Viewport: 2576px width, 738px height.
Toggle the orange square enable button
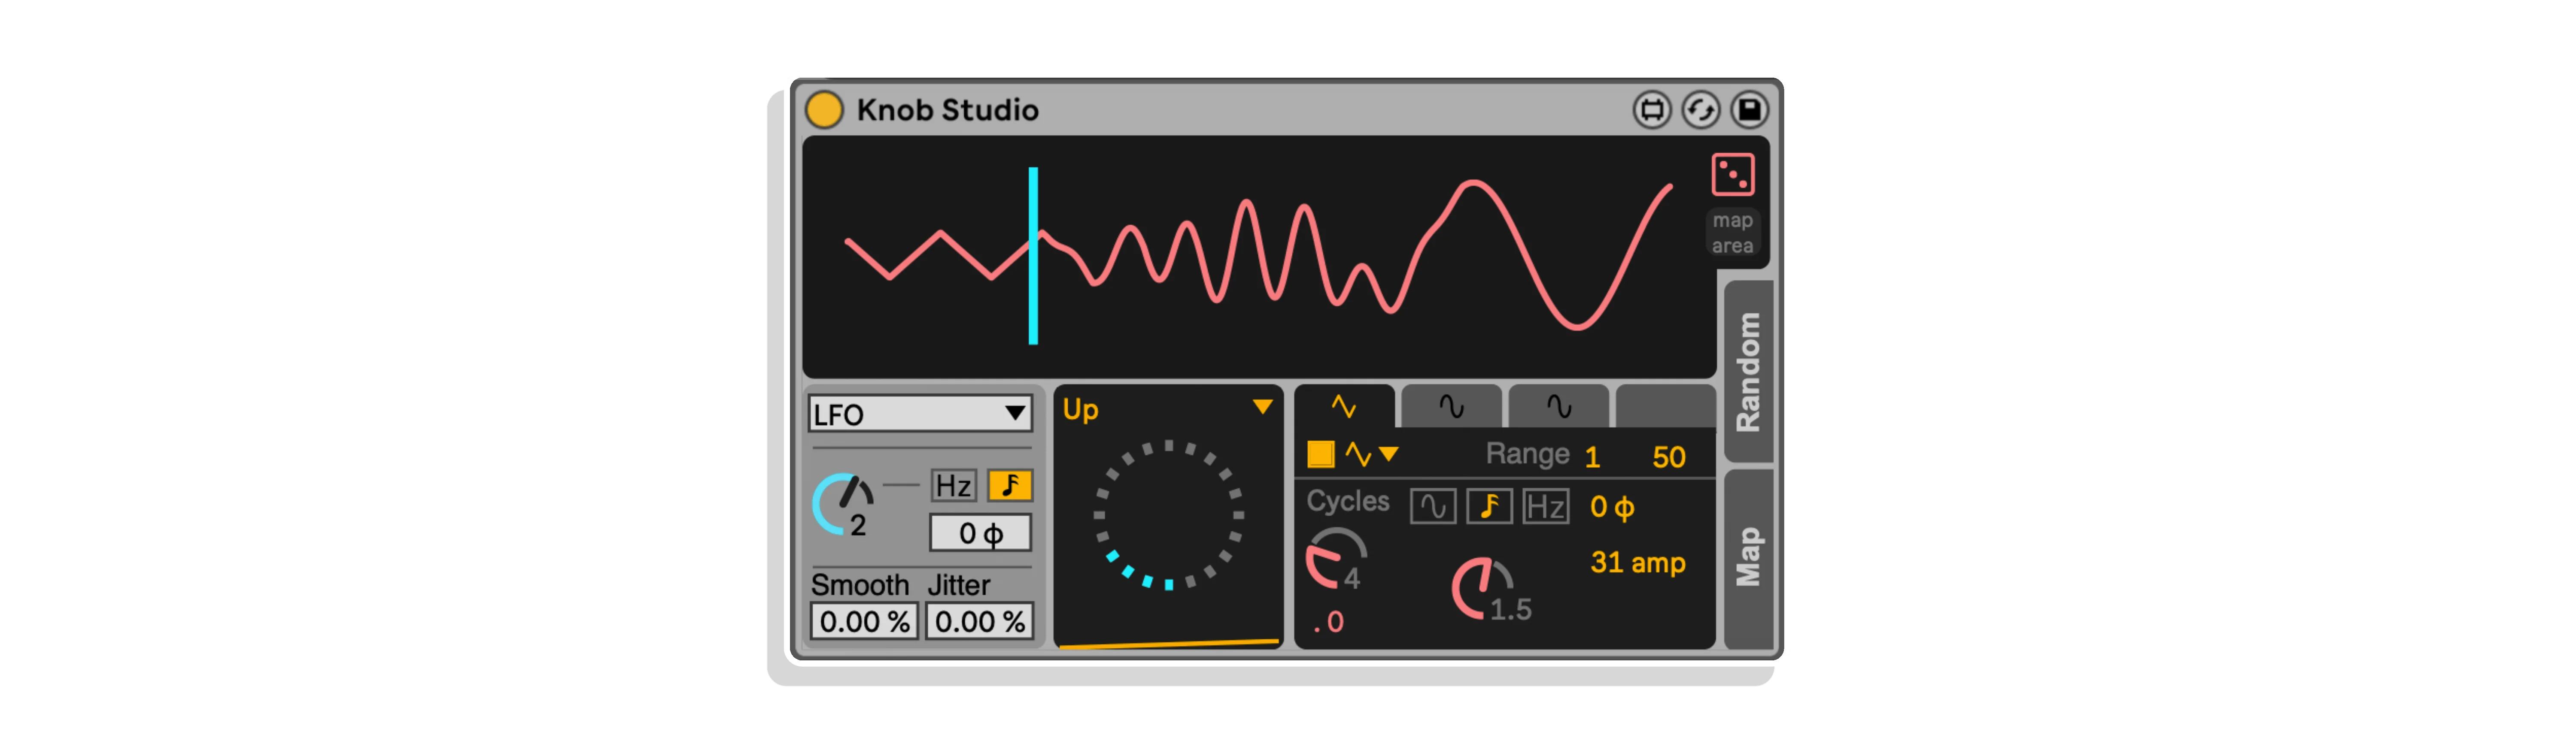tap(1320, 454)
